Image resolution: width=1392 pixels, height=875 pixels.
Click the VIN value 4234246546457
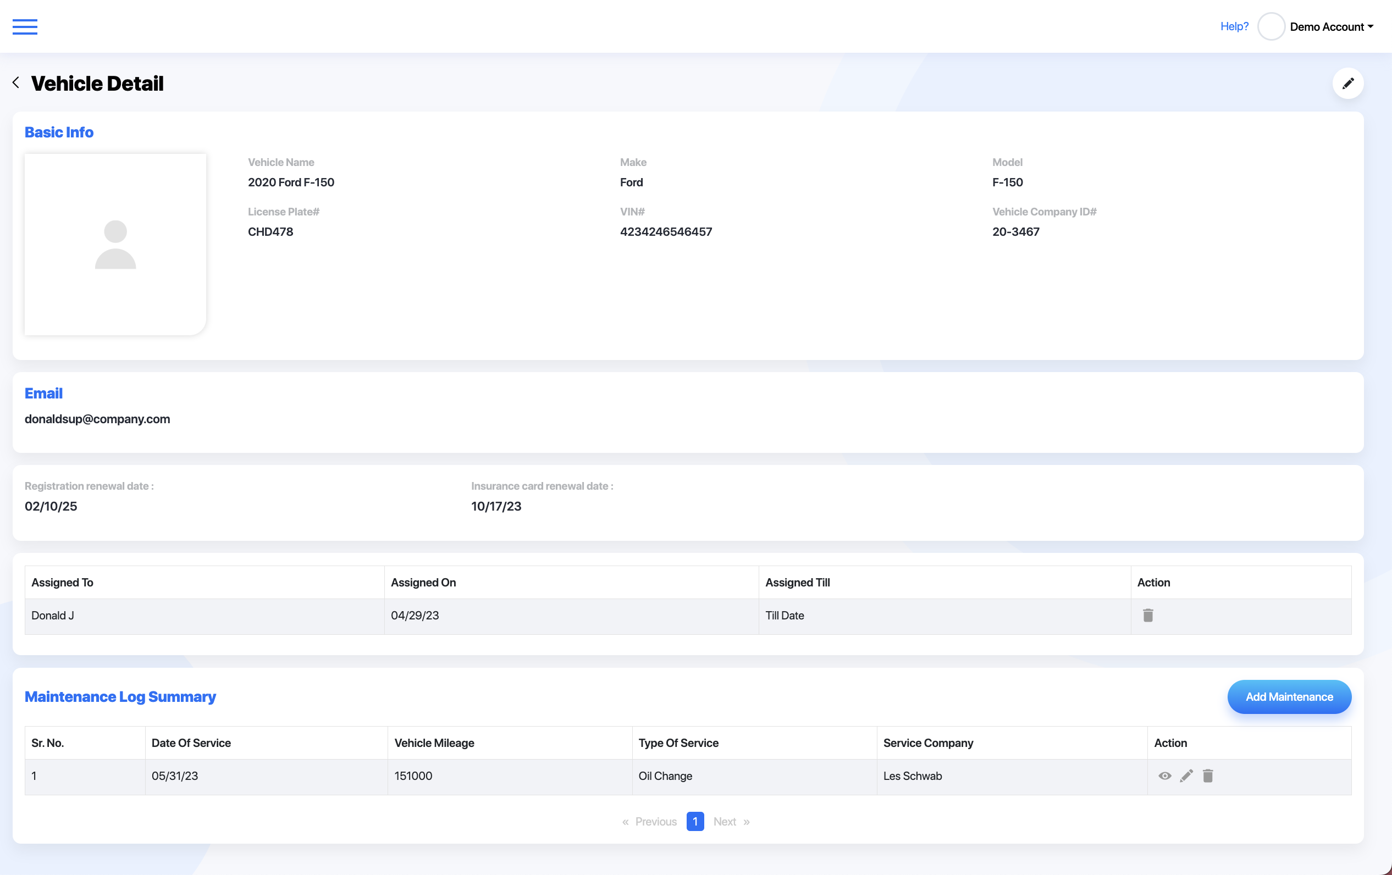coord(666,232)
